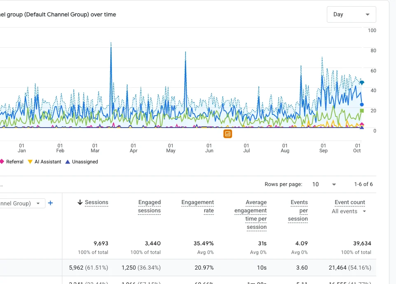This screenshot has width=396, height=284.
Task: Sort by Average engagement time per session
Action: (251, 214)
